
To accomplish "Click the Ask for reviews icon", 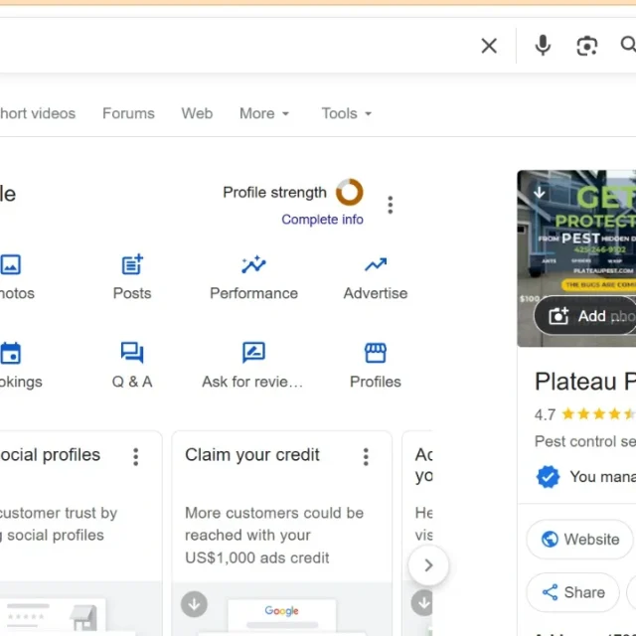I will tap(254, 352).
